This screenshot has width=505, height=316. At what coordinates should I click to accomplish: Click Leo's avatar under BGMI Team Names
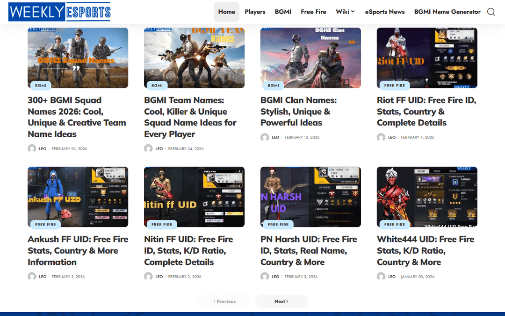(148, 149)
